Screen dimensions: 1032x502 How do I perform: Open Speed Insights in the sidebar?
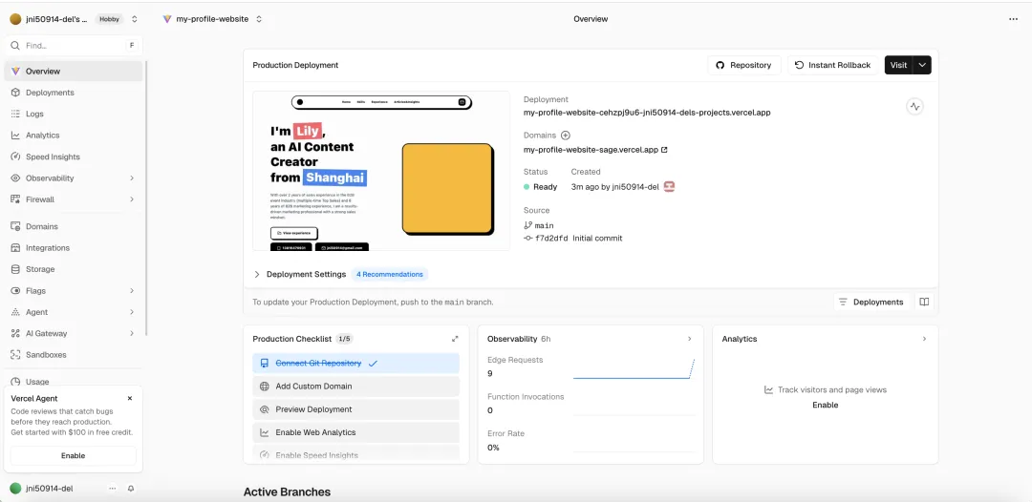73,157
